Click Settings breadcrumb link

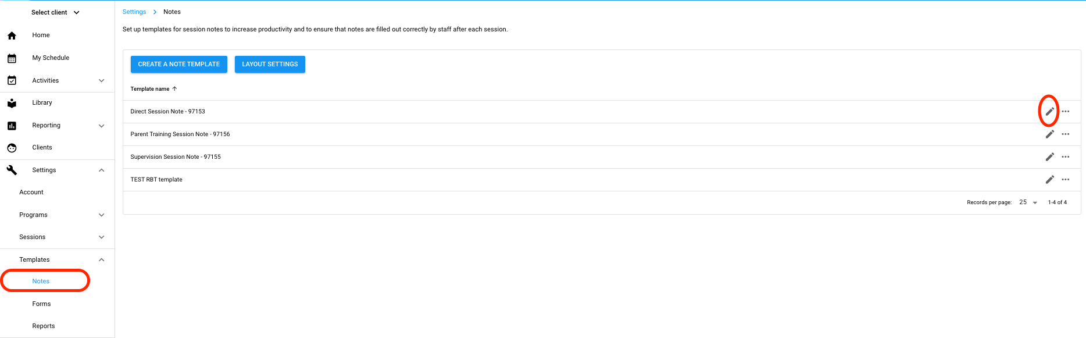tap(134, 12)
